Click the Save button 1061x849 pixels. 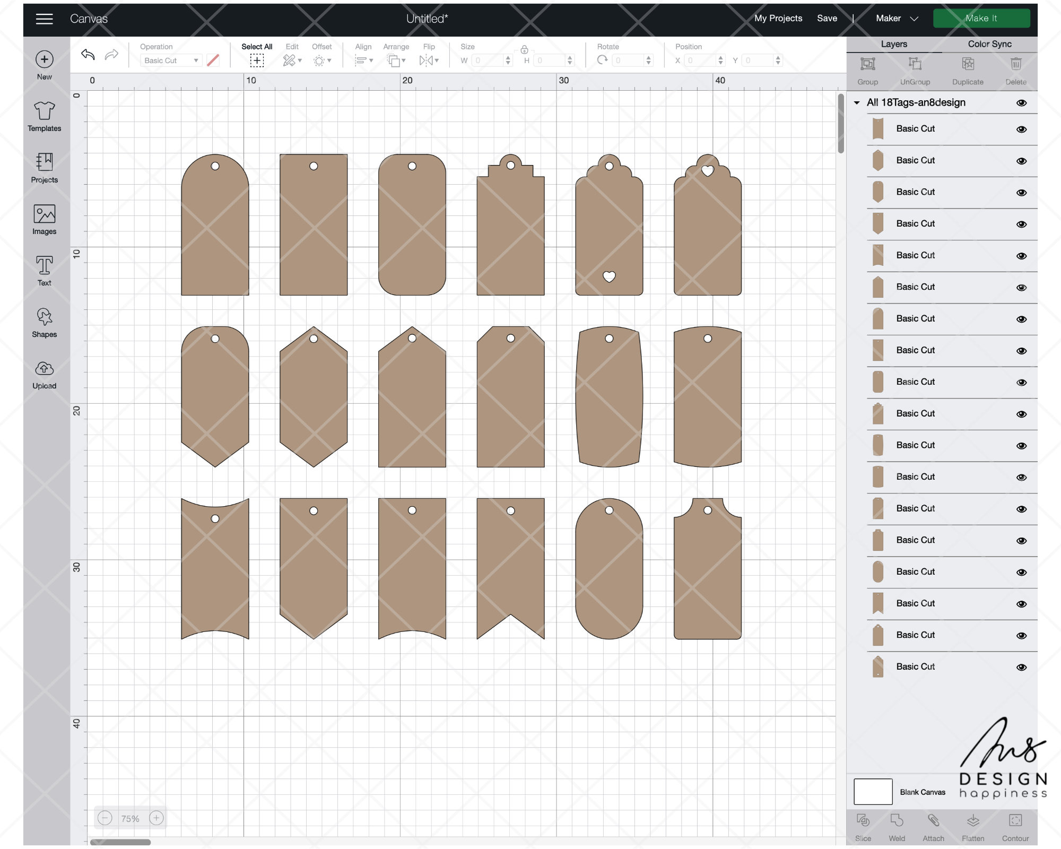click(x=827, y=19)
